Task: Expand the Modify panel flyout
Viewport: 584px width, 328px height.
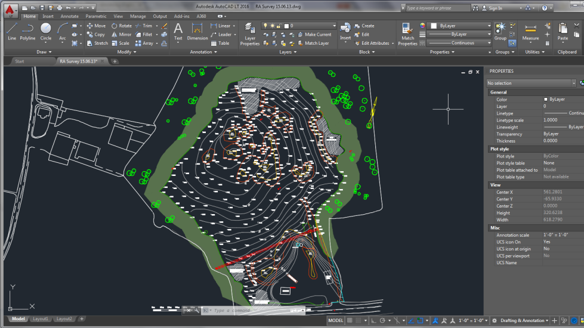Action: [126, 52]
